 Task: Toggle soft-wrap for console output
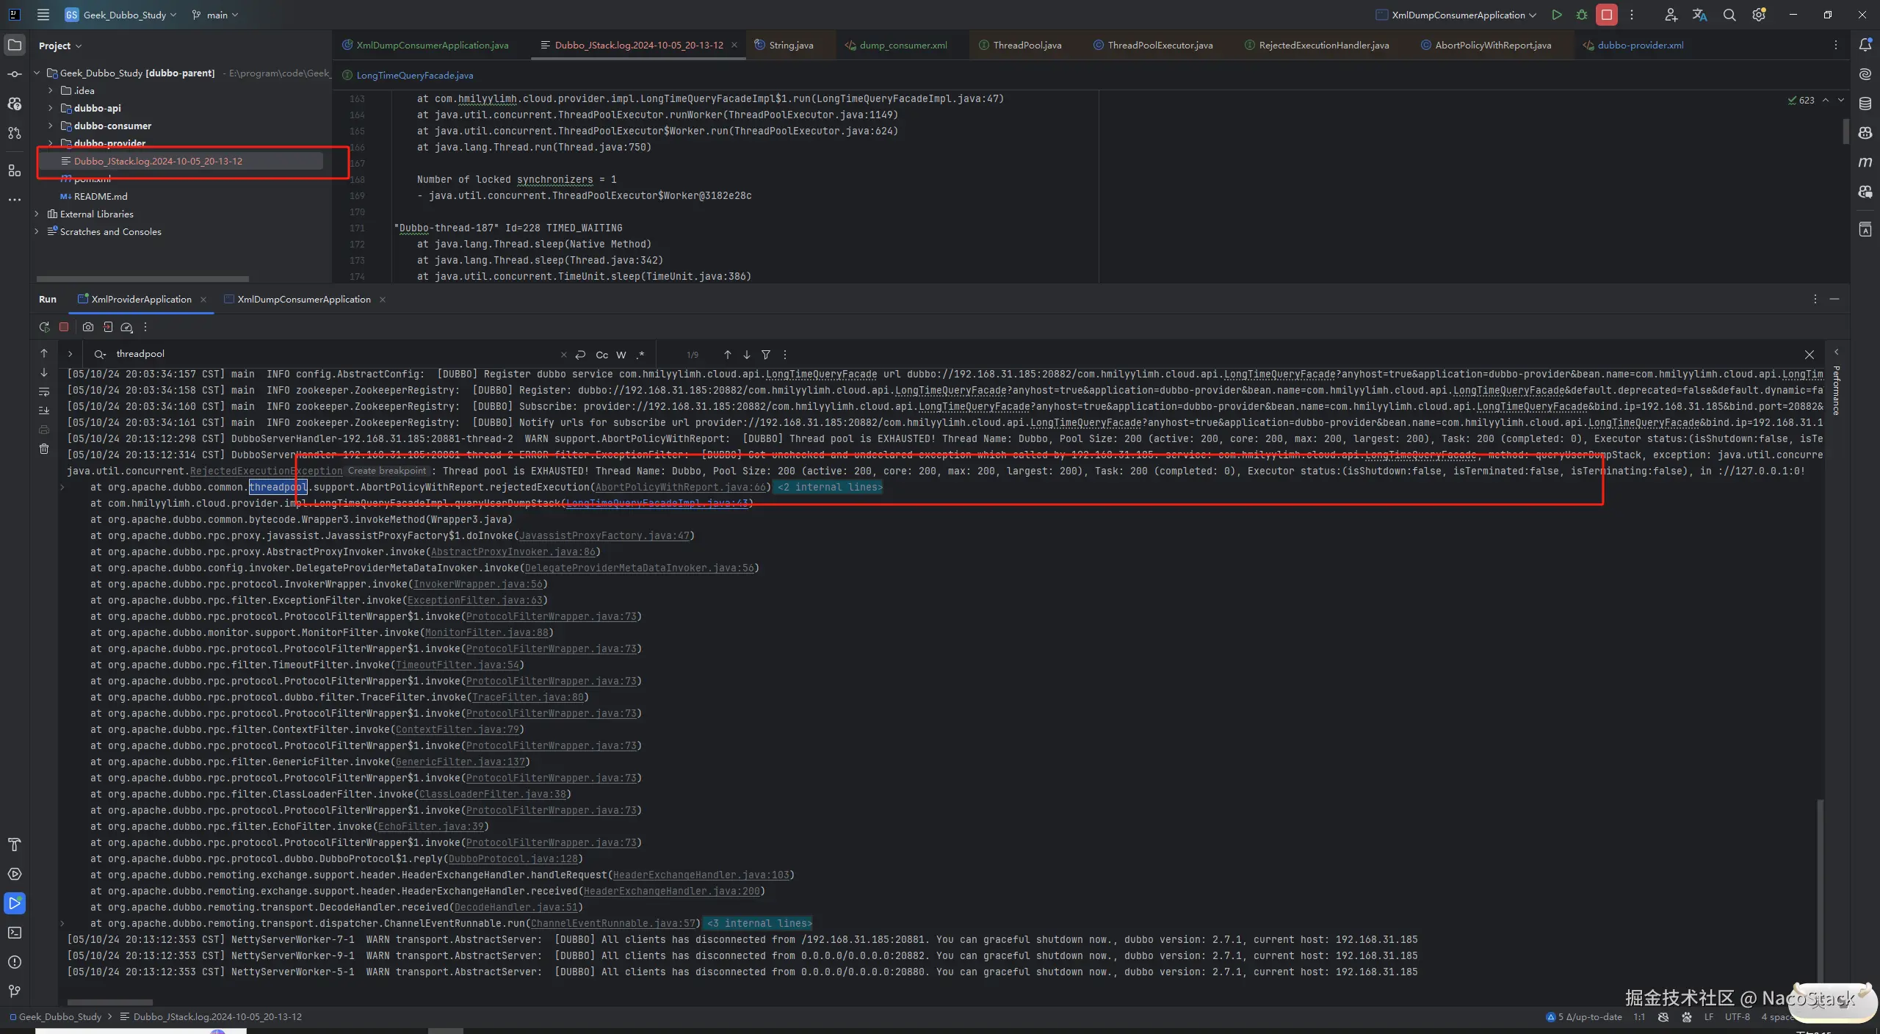pyautogui.click(x=44, y=391)
